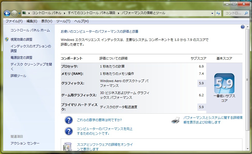Open アクション センター related link
The image size is (252, 154).
tap(25, 143)
